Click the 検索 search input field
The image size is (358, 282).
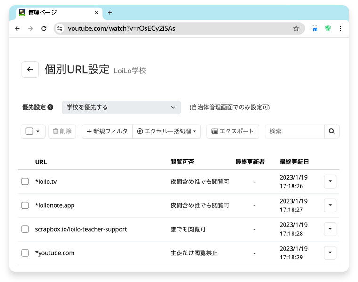click(x=294, y=131)
